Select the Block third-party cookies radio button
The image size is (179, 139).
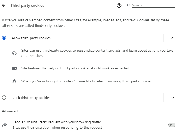coord(4,98)
